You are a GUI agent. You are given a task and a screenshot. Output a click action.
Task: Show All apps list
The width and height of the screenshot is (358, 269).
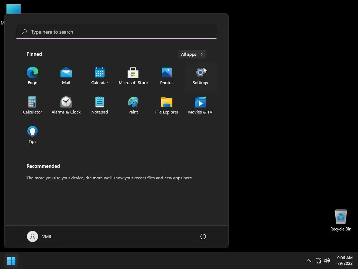click(x=192, y=54)
